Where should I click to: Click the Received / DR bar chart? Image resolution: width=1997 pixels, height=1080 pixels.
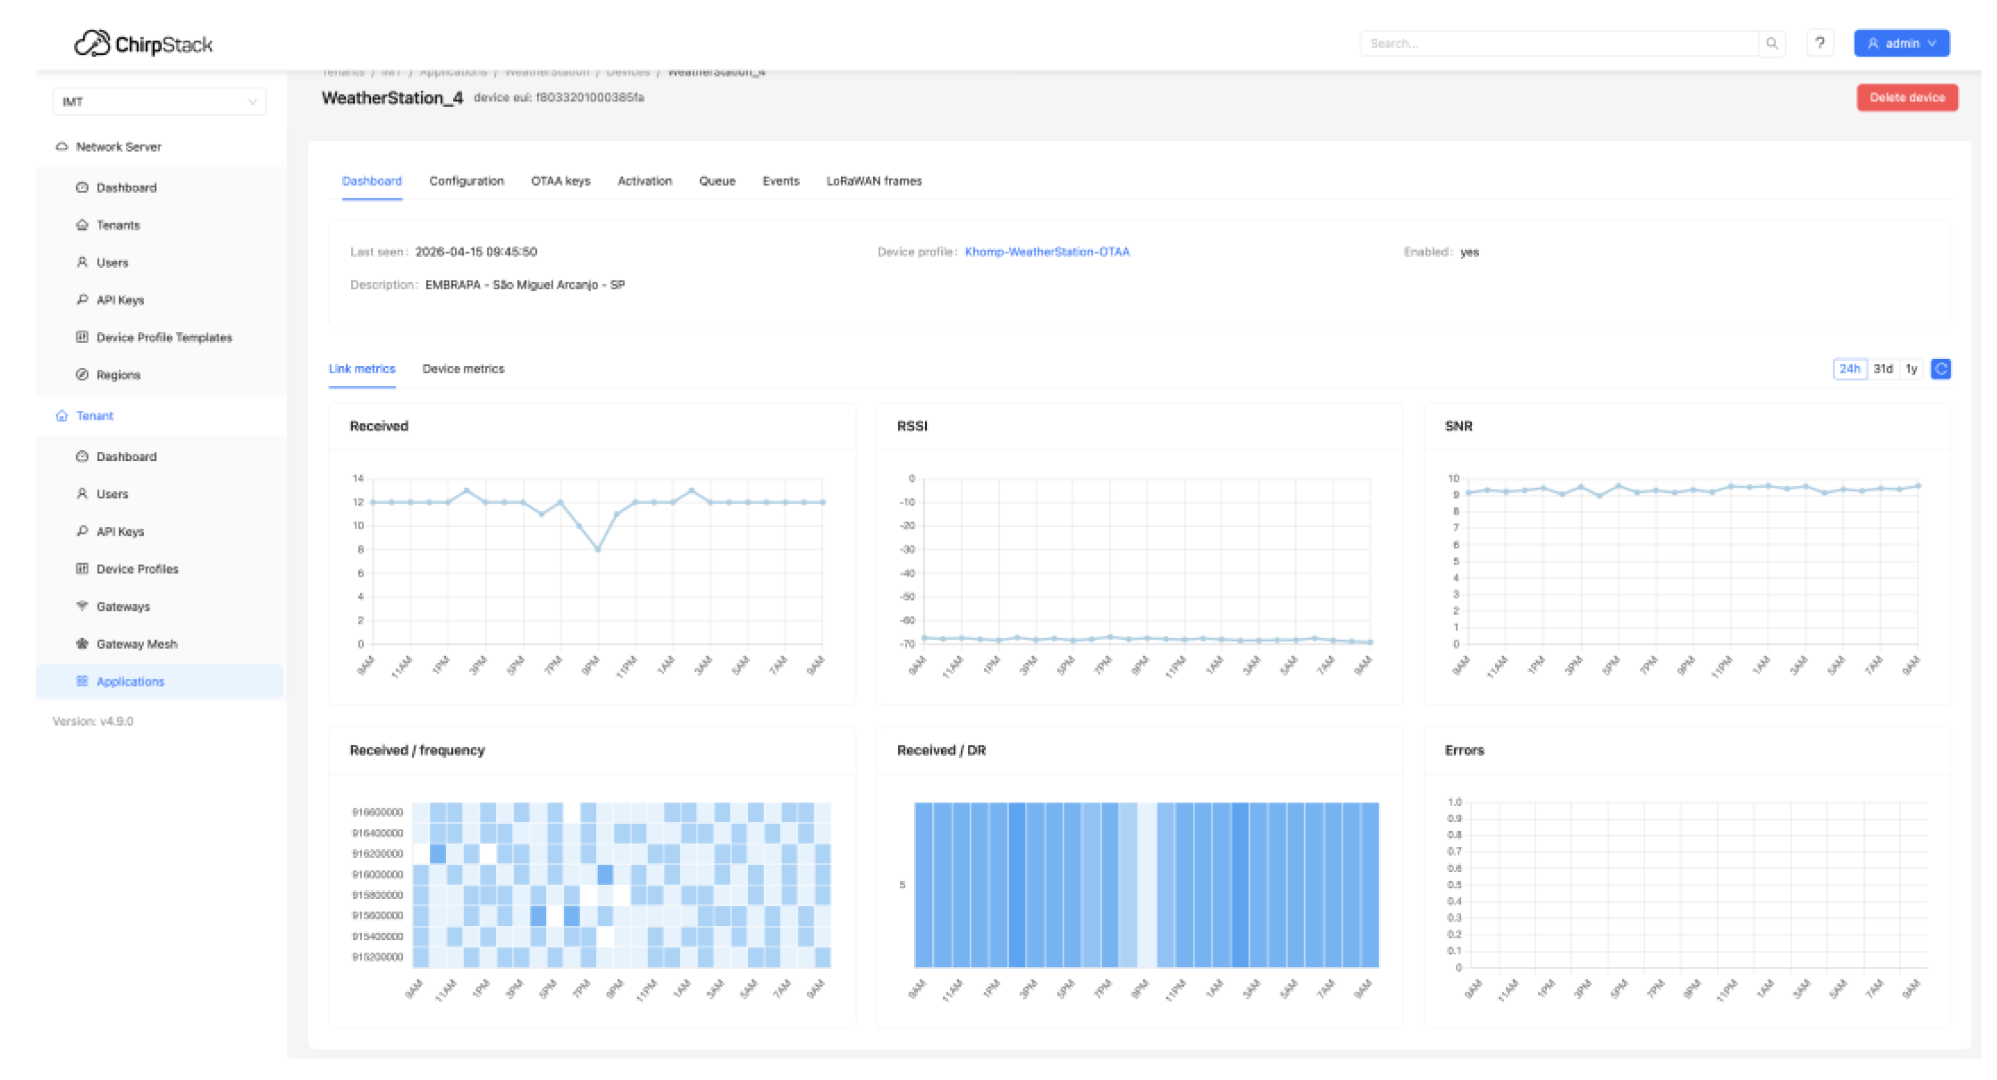click(x=1146, y=885)
